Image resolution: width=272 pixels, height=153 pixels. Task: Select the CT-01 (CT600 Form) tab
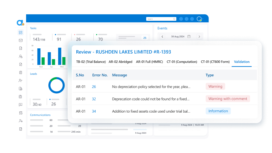click(x=215, y=62)
